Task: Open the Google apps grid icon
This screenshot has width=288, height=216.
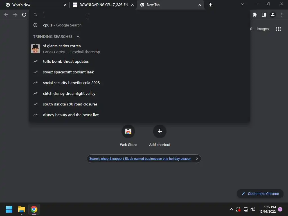Action: pyautogui.click(x=278, y=29)
